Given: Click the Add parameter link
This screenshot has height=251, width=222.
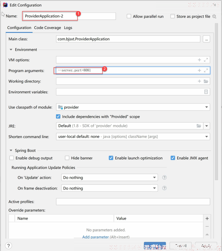Looking at the screenshot, I should 95,237.
